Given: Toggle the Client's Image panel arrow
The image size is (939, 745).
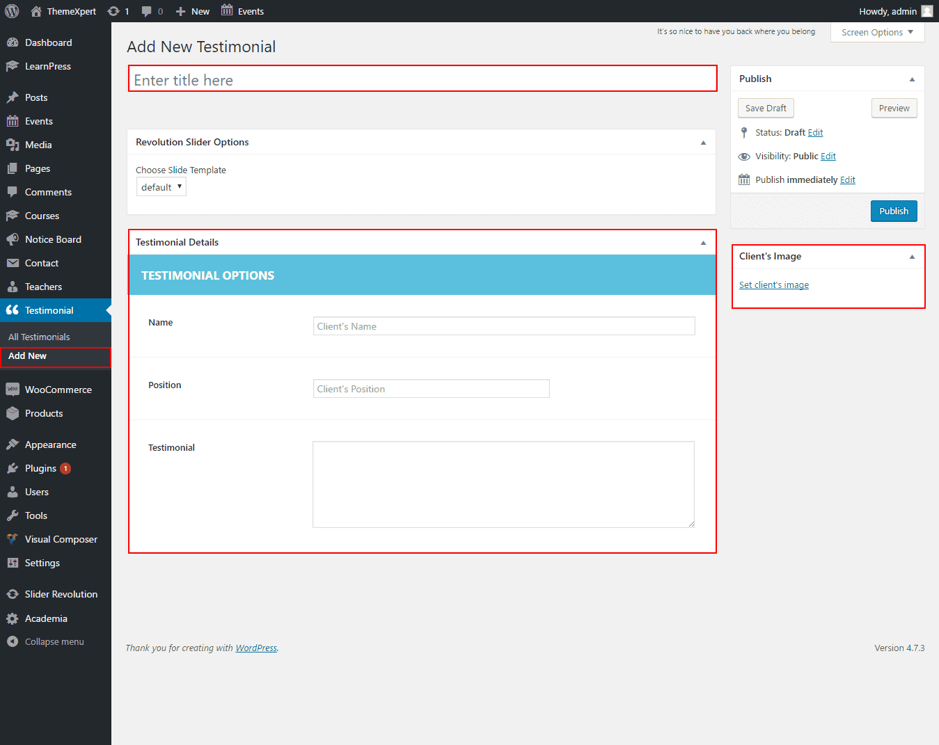Looking at the screenshot, I should [912, 257].
